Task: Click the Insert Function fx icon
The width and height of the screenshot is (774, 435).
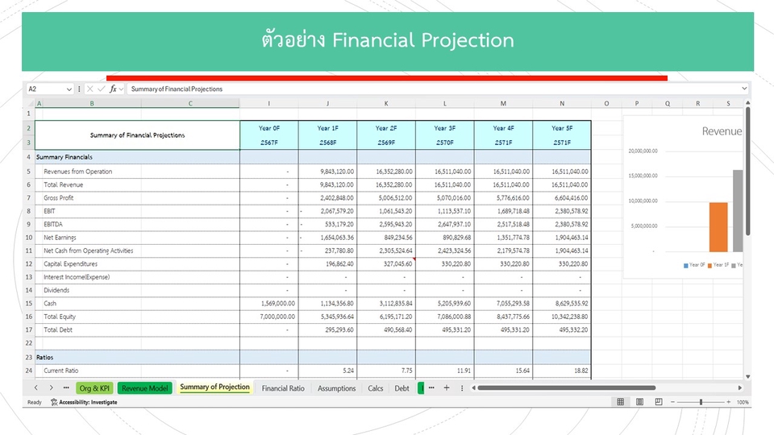Action: [x=113, y=89]
